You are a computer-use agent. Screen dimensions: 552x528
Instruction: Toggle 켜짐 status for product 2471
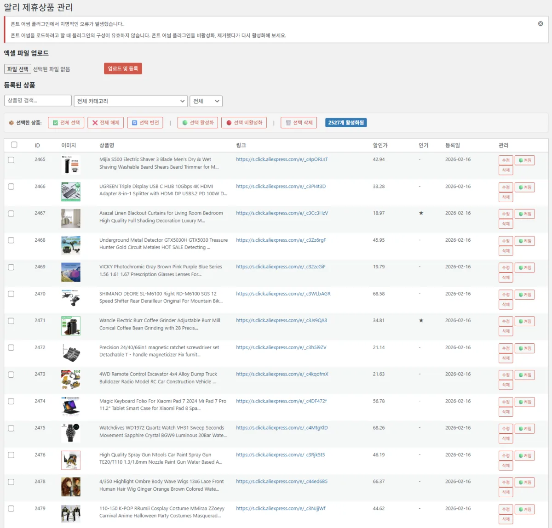(x=524, y=322)
